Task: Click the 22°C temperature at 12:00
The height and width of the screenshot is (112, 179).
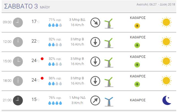Action: (x=36, y=41)
